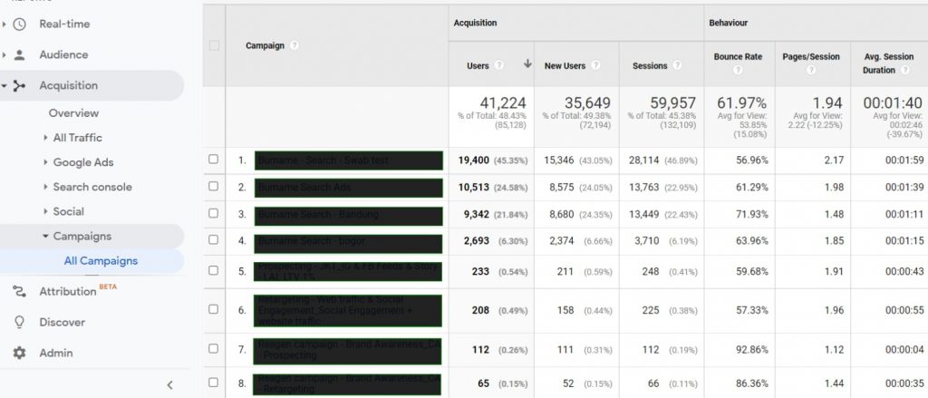Check the box for row 1
Screen dimensions: 928x398
point(214,160)
